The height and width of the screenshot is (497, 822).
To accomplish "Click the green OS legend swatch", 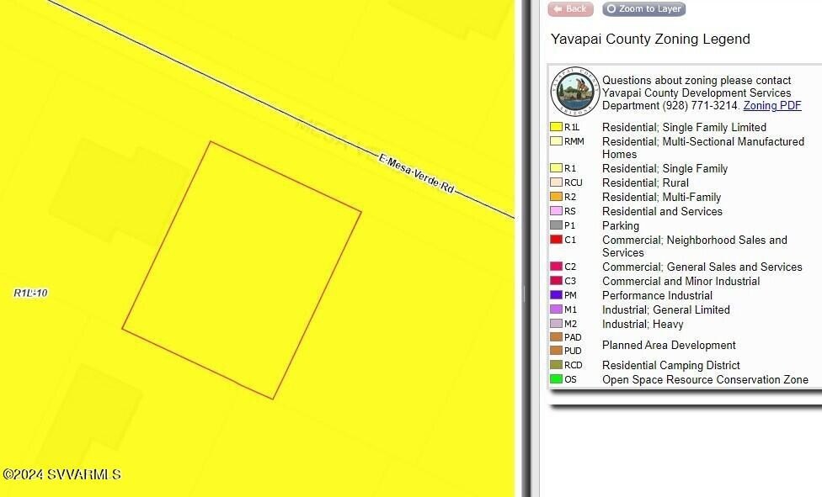I will click(x=556, y=379).
